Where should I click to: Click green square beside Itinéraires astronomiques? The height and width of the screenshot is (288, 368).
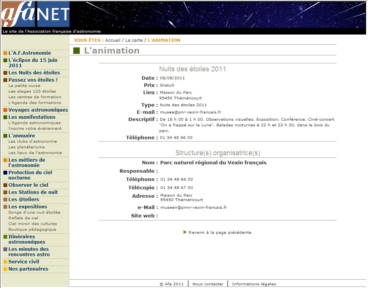point(5,237)
